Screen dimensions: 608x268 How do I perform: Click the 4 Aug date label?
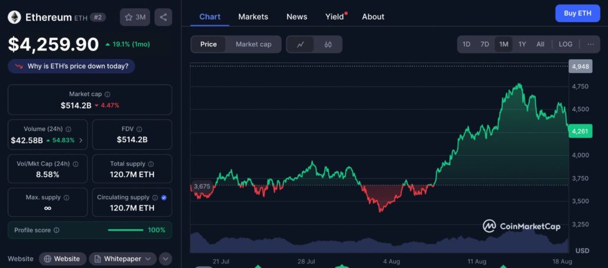tap(391, 261)
